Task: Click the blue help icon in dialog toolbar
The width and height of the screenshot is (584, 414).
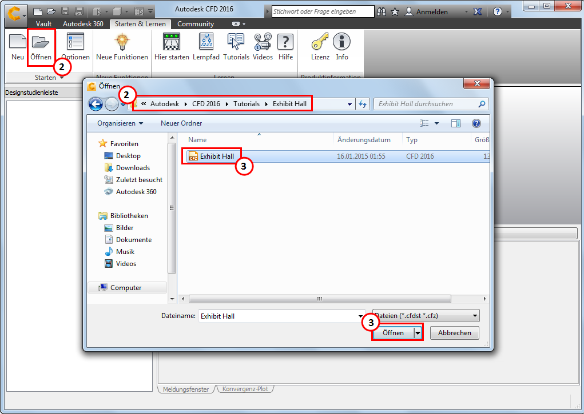Action: coord(476,123)
